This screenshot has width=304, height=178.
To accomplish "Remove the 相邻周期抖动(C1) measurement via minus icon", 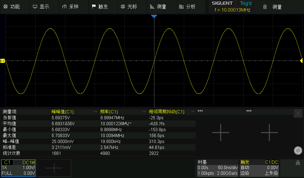I will 193,112.
